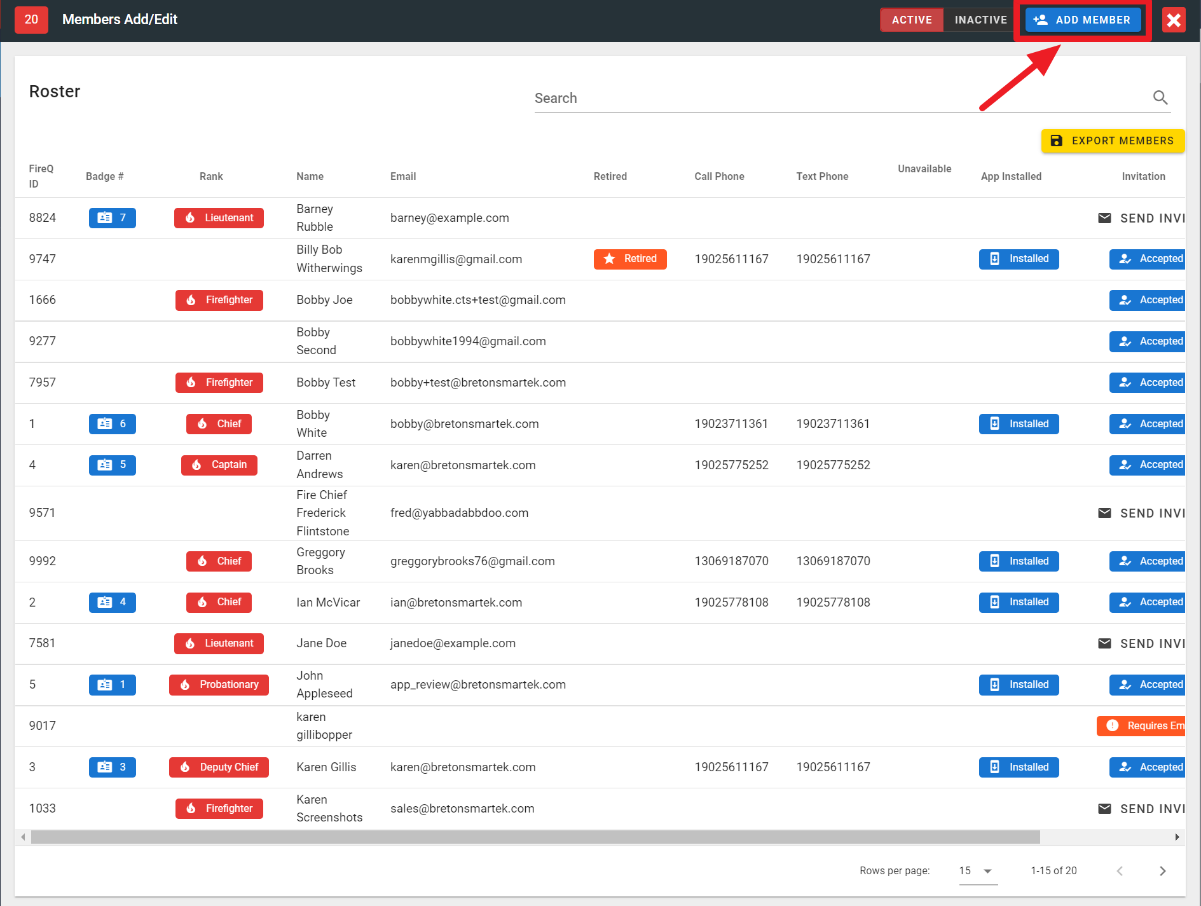Screen dimensions: 1201x906
Task: Click the envelope icon in Jane Doe's row
Action: point(1104,643)
